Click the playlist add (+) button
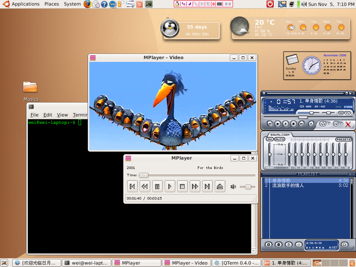 tap(269, 244)
